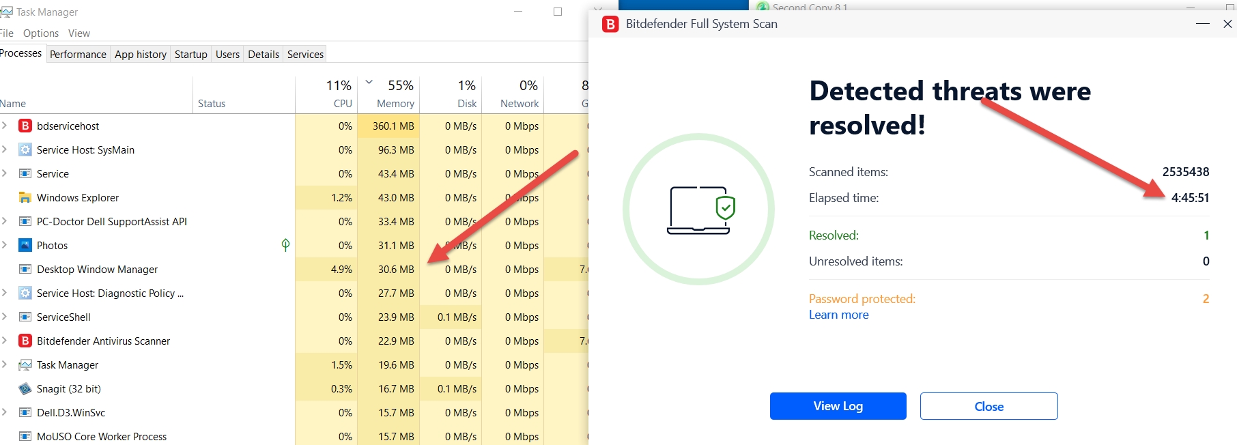The image size is (1237, 445).
Task: Minimize the Bitdefender Full System Scan window
Action: 1203,24
